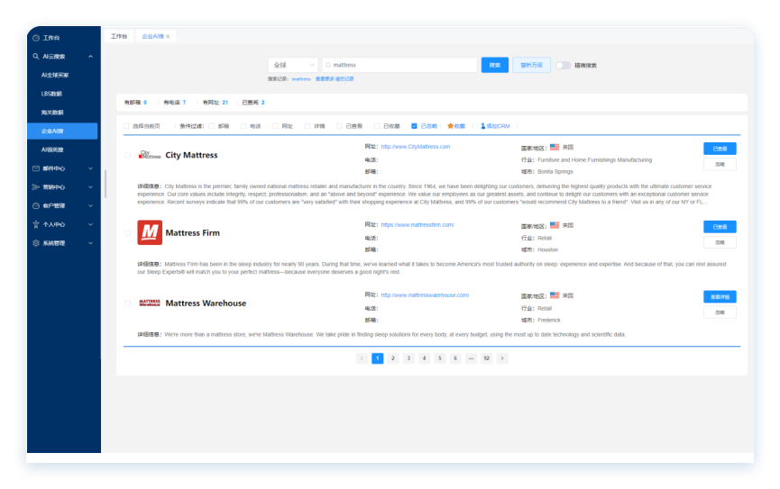Open the 全球 region dropdown
Viewport: 780px width, 489px height.
point(293,65)
